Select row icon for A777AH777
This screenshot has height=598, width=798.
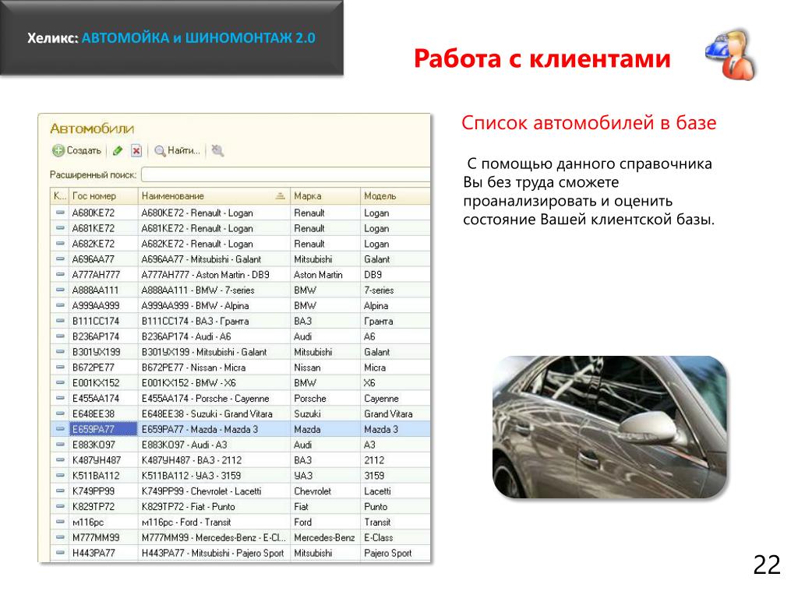point(60,275)
